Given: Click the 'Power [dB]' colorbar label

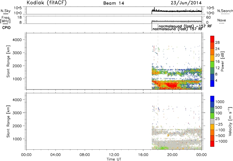Looking at the screenshot, I should 223,61.
